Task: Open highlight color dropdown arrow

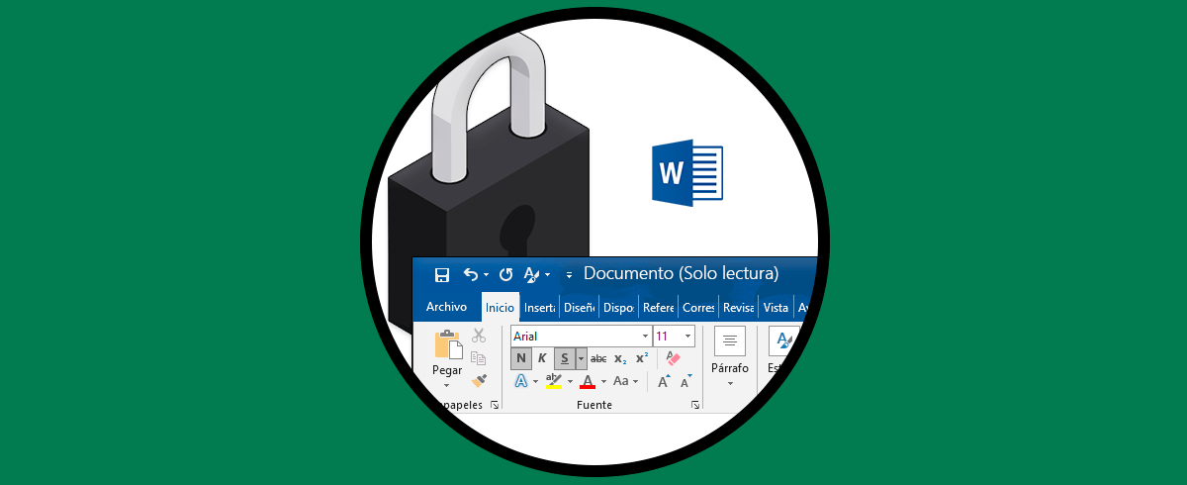Action: [570, 381]
